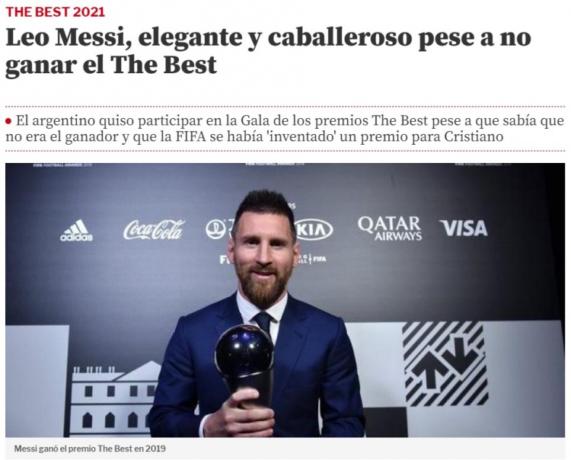Click the black The Best trophy sphere
This screenshot has width=571, height=460.
pos(244,350)
